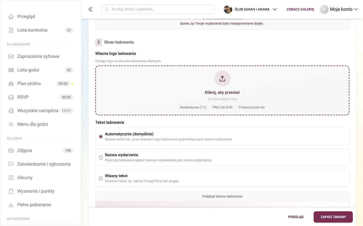The image size is (363, 226).
Task: Click the PNG lub SVG hint text
Action: pyautogui.click(x=223, y=107)
